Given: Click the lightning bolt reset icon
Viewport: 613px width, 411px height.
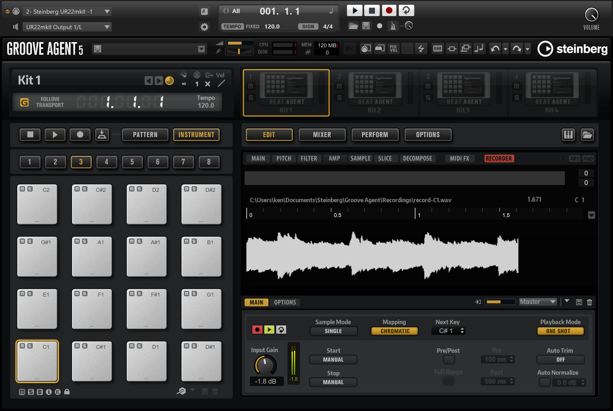Looking at the screenshot, I should [x=421, y=48].
